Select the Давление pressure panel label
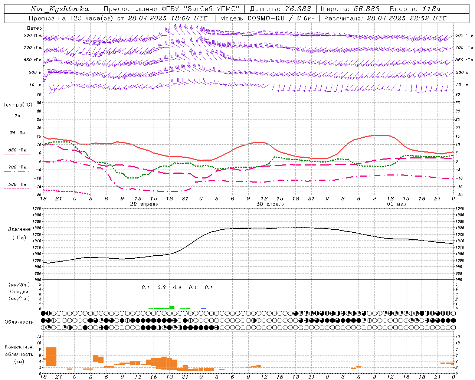This screenshot has width=475, height=380. pyautogui.click(x=19, y=229)
